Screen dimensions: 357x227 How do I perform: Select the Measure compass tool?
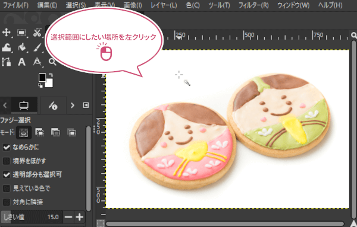click(x=37, y=62)
